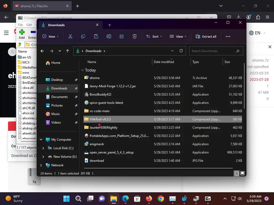Go up one folder level
The height and width of the screenshot is (205, 274).
coord(68,51)
